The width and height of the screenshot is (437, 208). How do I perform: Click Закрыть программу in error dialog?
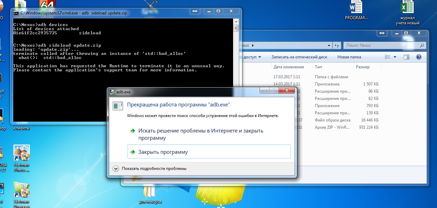point(163,152)
